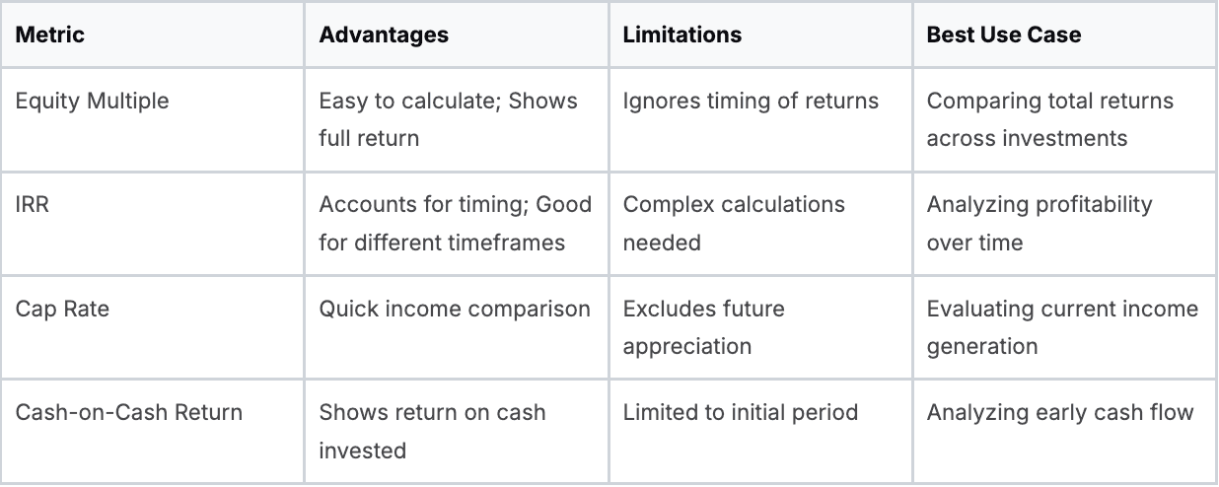This screenshot has width=1219, height=487.
Task: Click 'Ignores timing of returns' cell
Action: click(751, 102)
